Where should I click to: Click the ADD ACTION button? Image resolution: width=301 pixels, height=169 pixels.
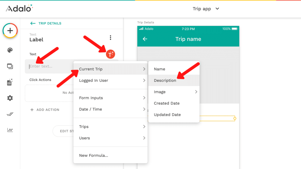pos(45,110)
